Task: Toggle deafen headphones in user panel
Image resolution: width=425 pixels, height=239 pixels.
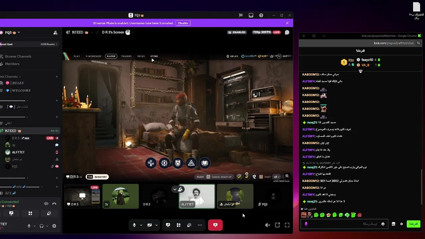Action: coord(42,226)
